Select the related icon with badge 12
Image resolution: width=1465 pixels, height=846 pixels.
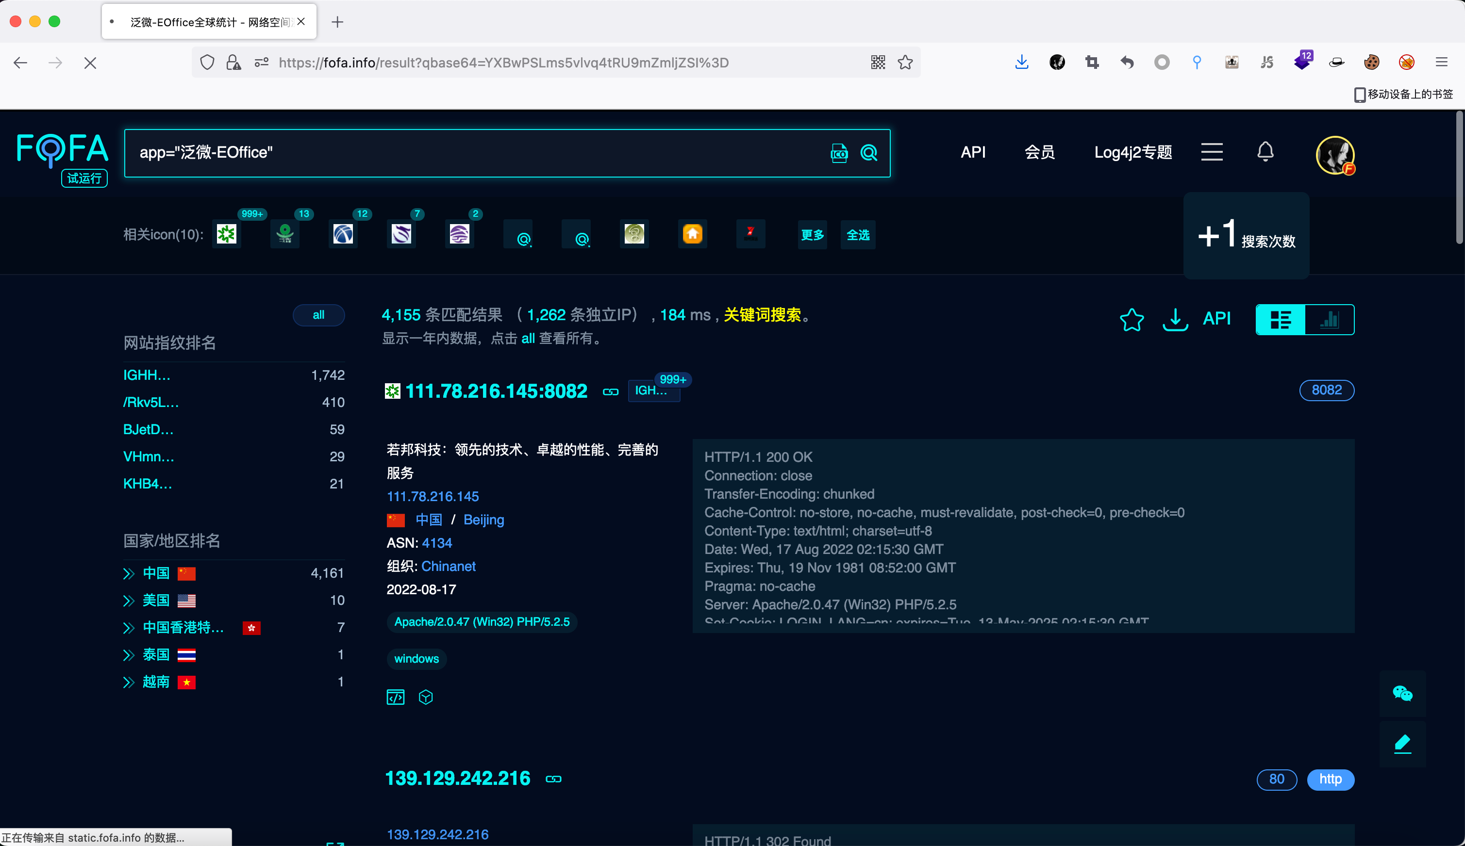click(343, 234)
